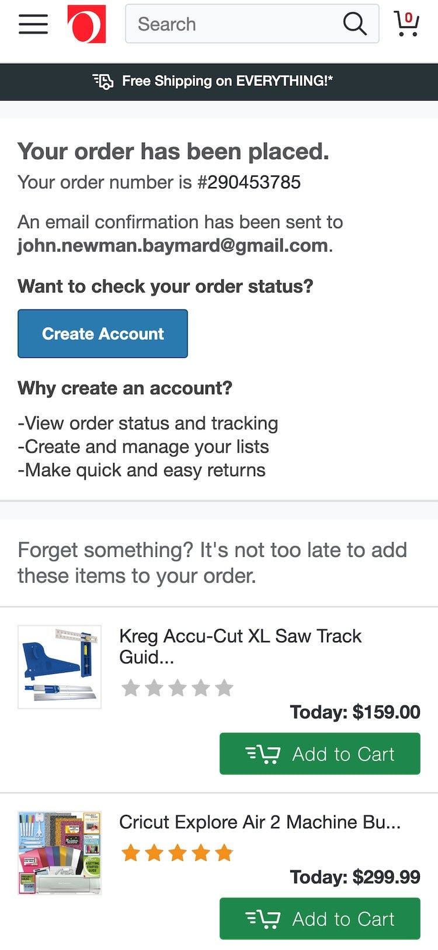Viewport: 438px width, 950px height.
Task: Open the Cricut Explore Air 2 product title
Action: click(x=260, y=822)
